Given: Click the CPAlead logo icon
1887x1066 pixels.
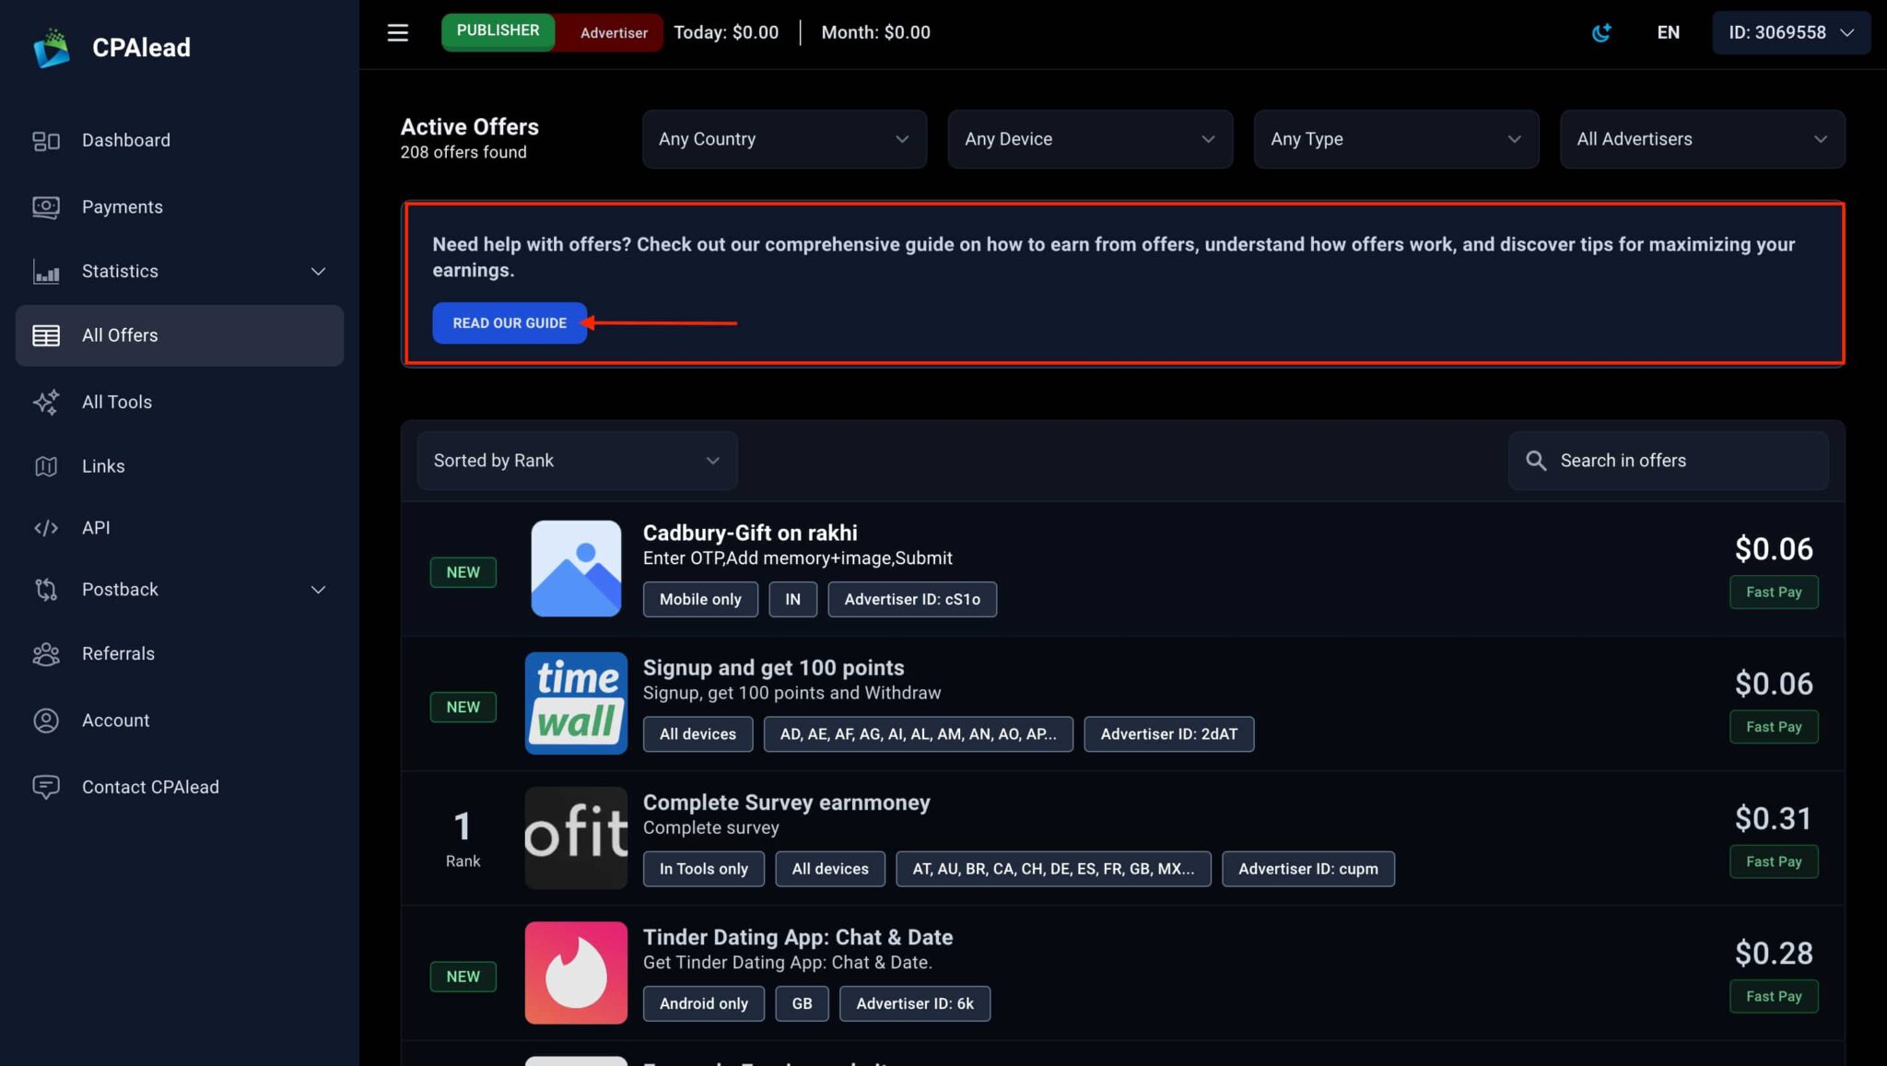Looking at the screenshot, I should (x=52, y=48).
